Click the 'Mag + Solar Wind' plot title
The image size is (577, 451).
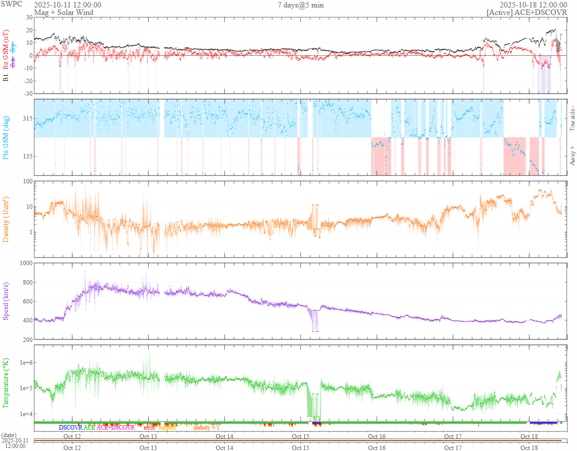click(64, 12)
